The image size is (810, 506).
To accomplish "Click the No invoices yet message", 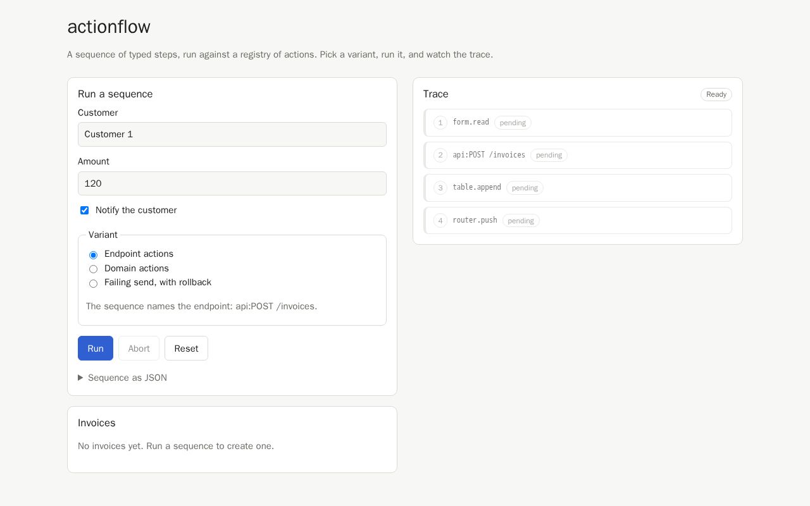I will (x=176, y=446).
